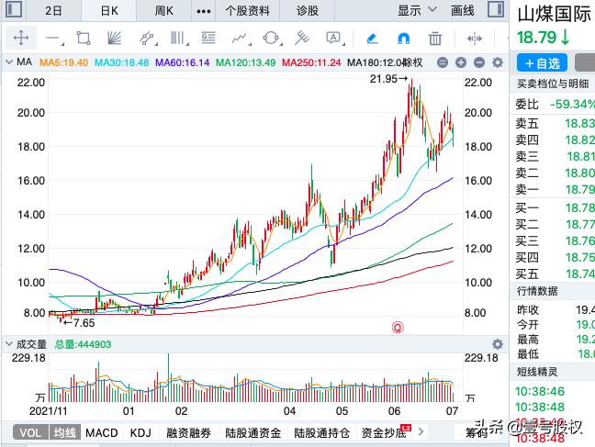
Task: Select the 资金抄底 indicator tab
Action: (x=384, y=432)
